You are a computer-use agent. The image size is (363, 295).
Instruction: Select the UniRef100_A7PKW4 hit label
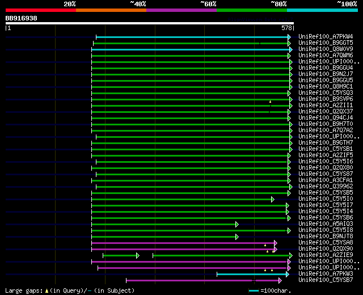coord(326,36)
